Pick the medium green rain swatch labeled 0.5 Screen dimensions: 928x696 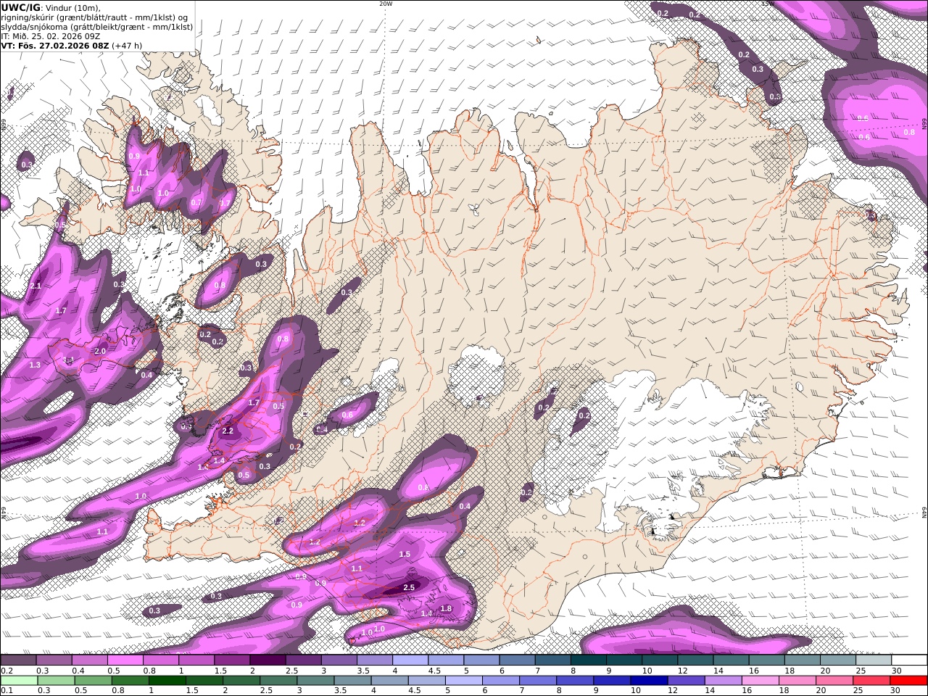pos(93,681)
